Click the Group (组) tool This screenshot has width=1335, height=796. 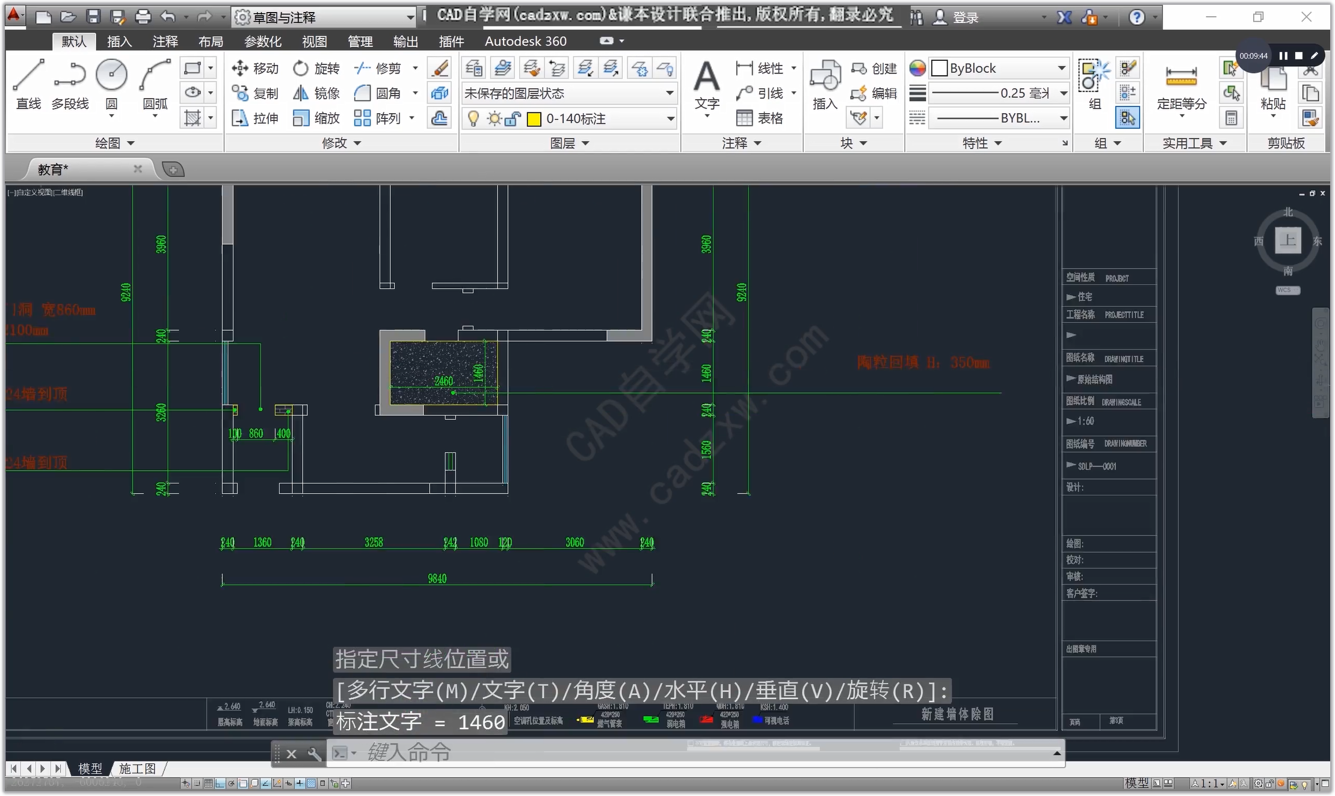[1095, 85]
